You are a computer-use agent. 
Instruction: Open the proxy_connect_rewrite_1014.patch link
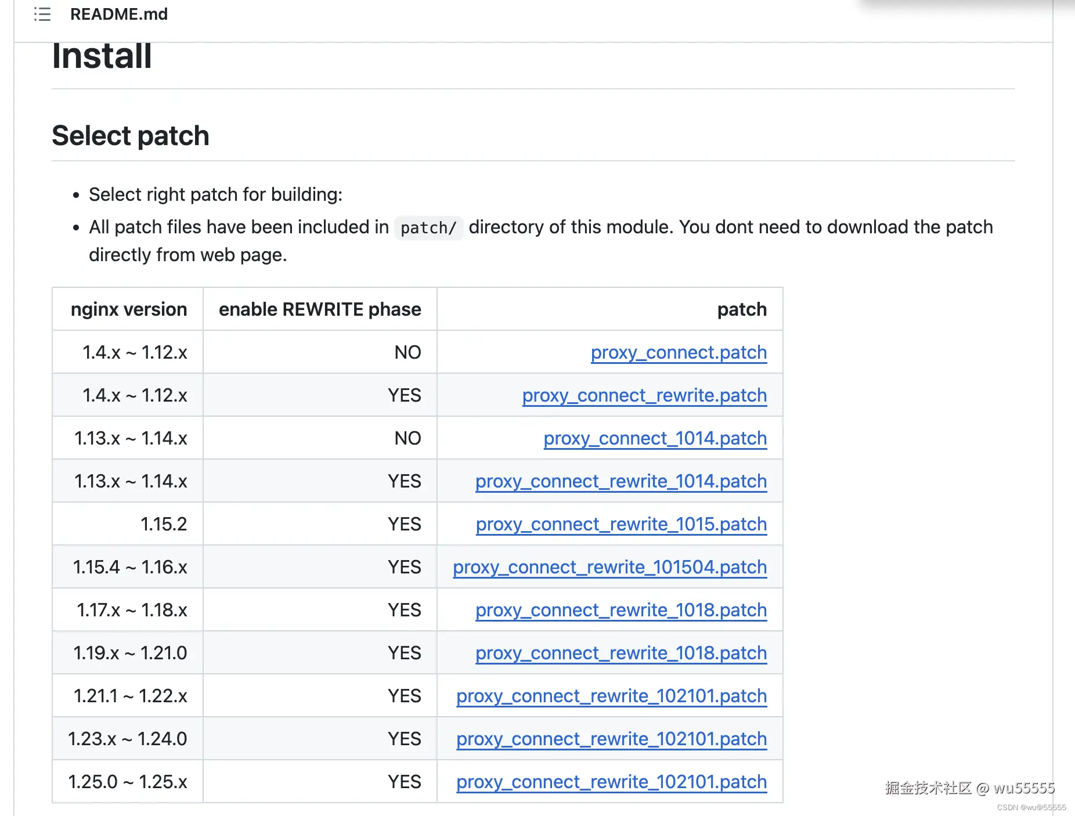621,481
